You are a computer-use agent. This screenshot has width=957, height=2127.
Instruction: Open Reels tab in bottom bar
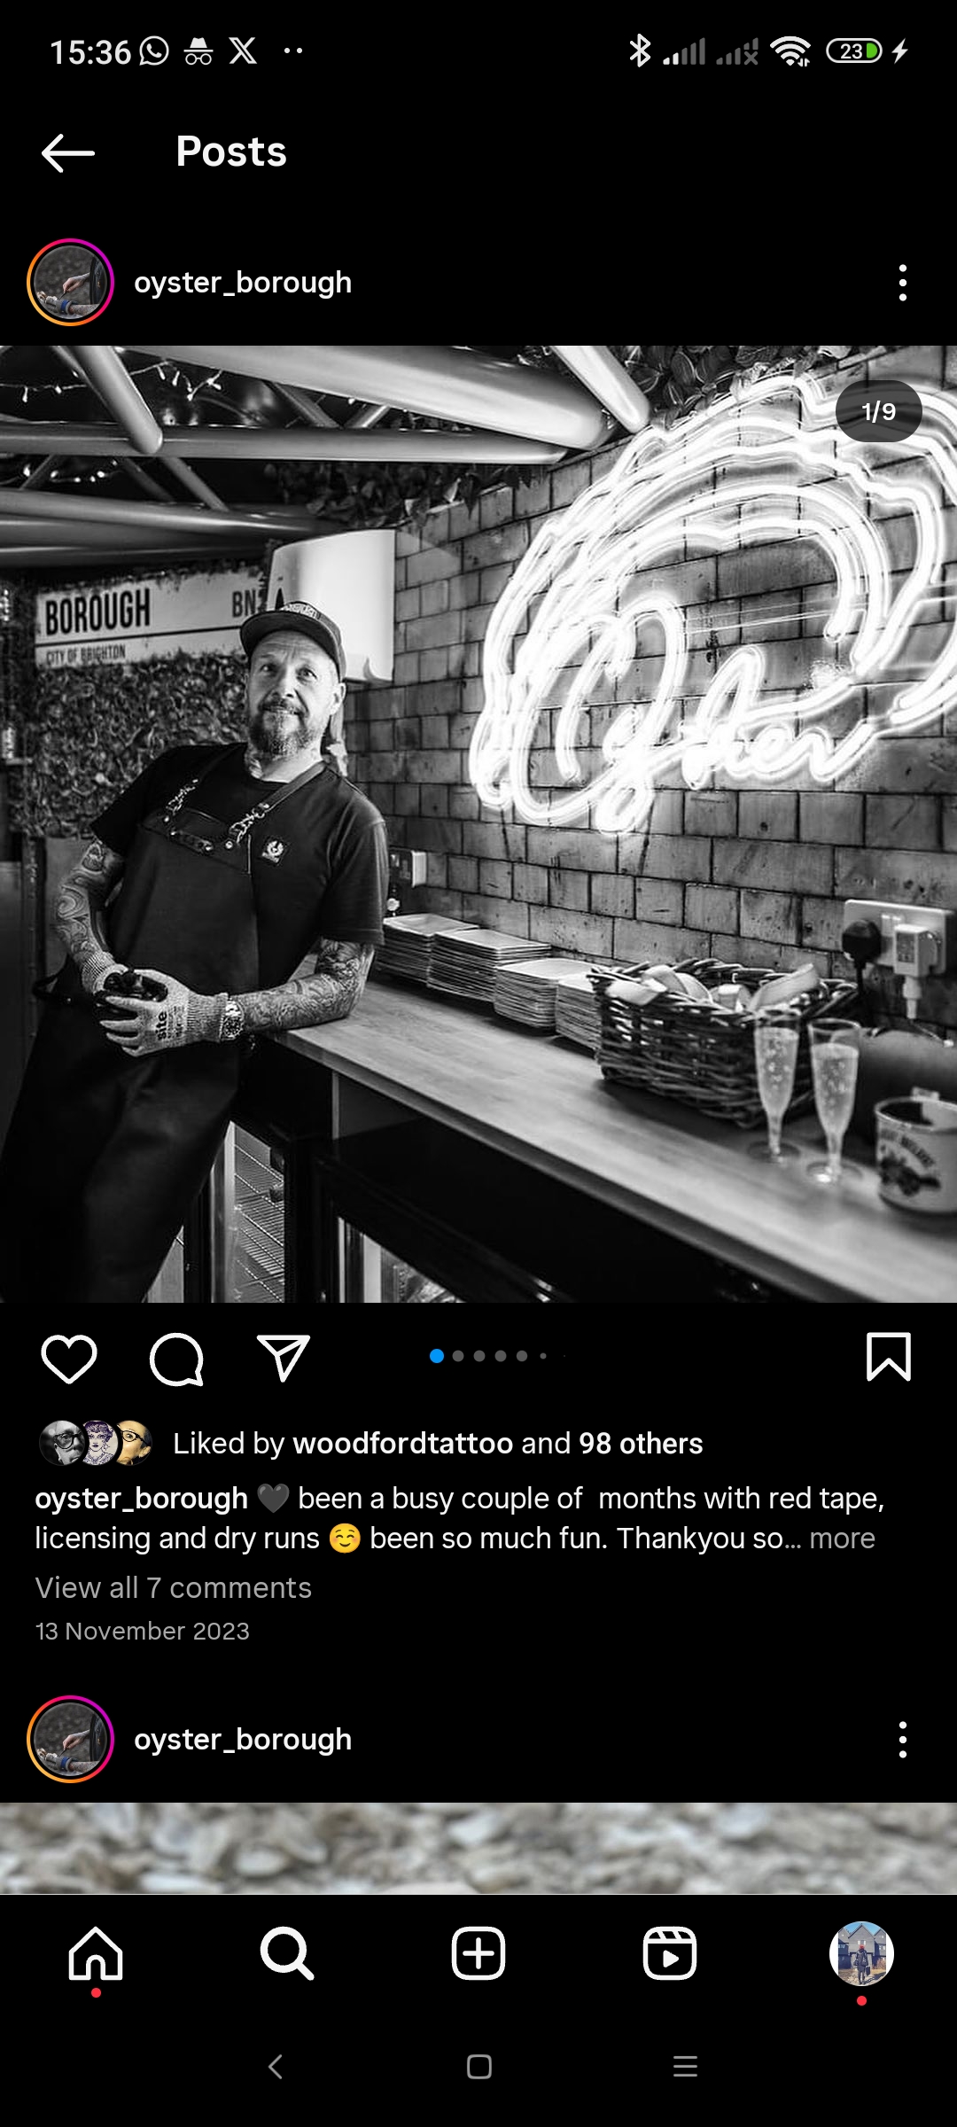pyautogui.click(x=670, y=1953)
